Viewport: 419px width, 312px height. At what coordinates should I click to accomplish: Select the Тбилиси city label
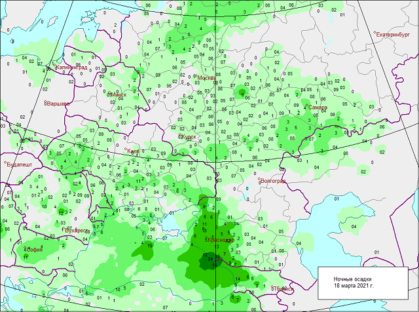(282, 288)
